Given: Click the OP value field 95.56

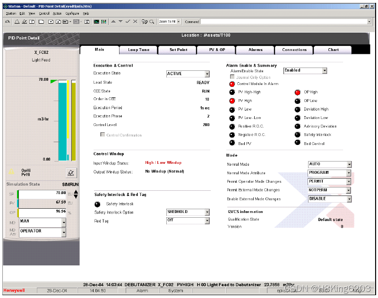Looking at the screenshot, I should click(43, 213).
